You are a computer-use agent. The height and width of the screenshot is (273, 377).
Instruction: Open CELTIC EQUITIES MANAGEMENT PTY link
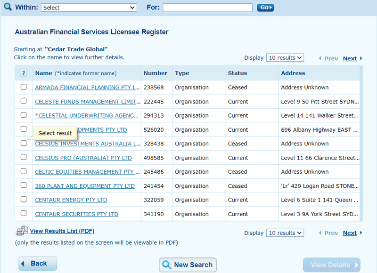click(87, 172)
